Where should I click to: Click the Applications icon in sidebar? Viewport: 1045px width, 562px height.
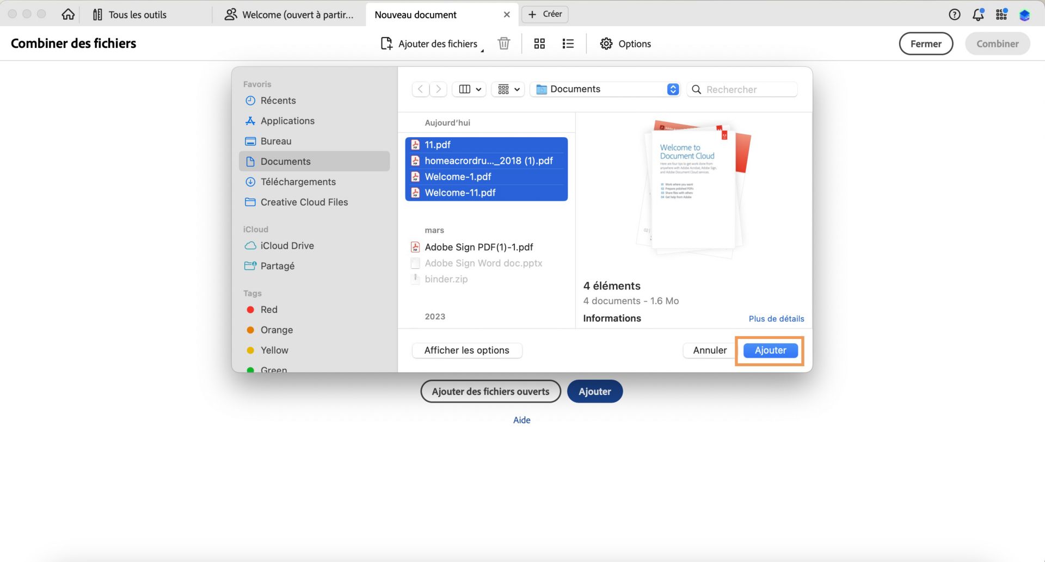click(250, 121)
